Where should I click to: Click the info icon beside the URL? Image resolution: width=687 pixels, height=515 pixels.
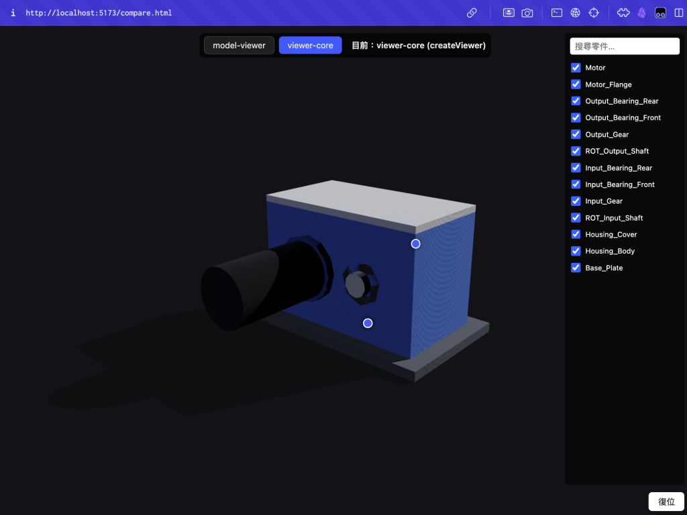pos(13,13)
